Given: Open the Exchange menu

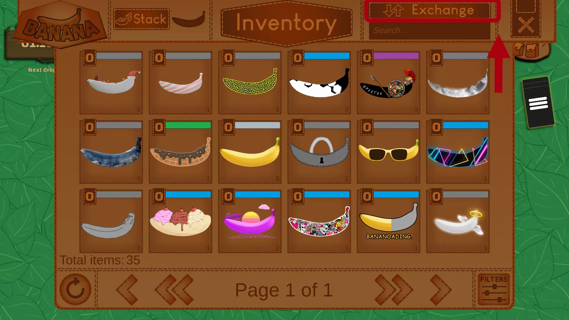Looking at the screenshot, I should 429,10.
